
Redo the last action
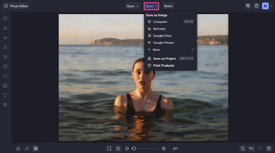click(260, 148)
